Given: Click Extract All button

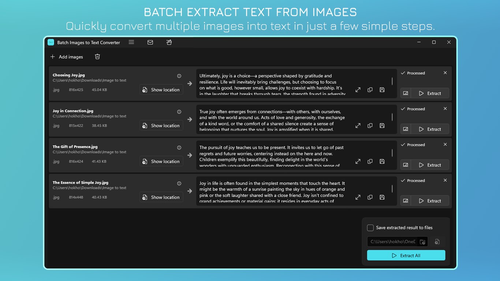Looking at the screenshot, I should click(406, 255).
